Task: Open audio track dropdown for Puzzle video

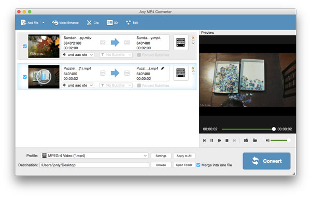Action: [78, 86]
